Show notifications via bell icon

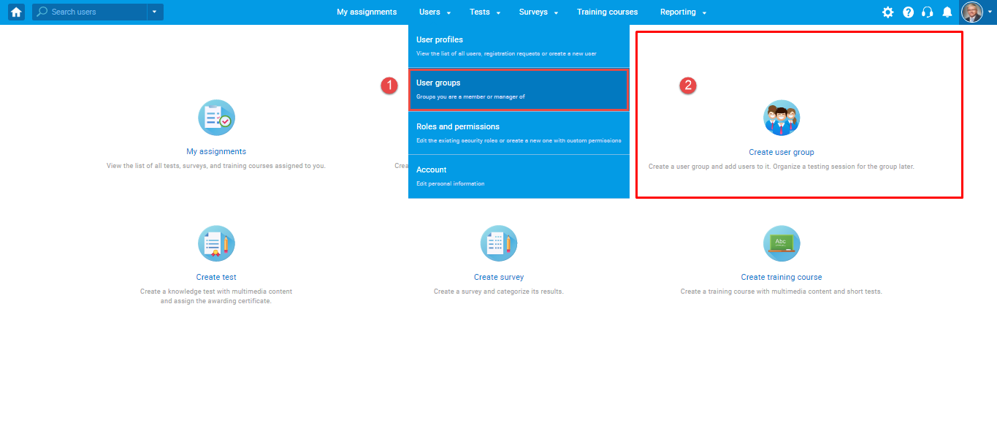(947, 12)
